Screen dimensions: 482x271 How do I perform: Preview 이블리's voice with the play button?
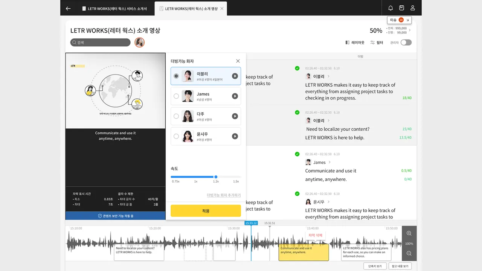(x=235, y=76)
